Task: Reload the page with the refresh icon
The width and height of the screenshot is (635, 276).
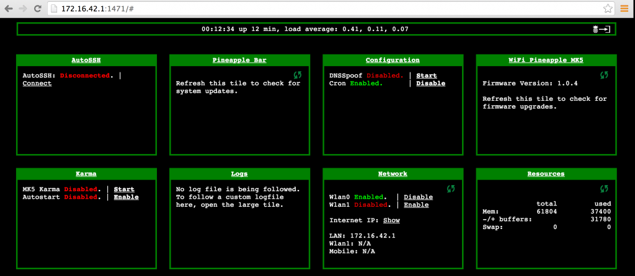Action: [38, 9]
